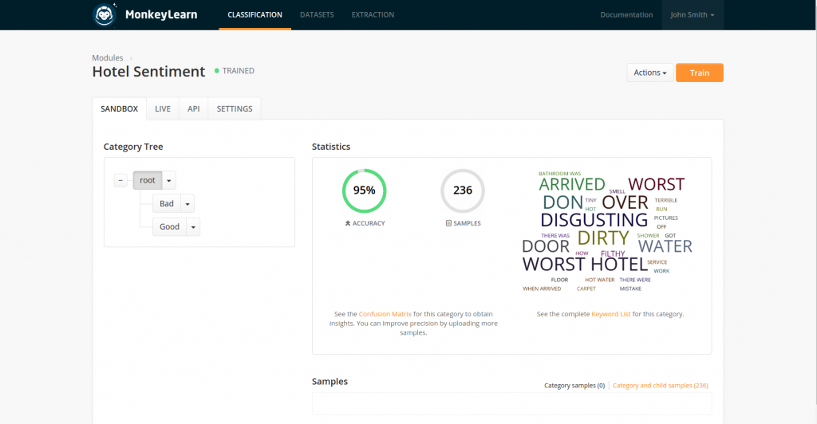The height and width of the screenshot is (424, 817).
Task: Select the Bad category node
Action: (x=167, y=204)
